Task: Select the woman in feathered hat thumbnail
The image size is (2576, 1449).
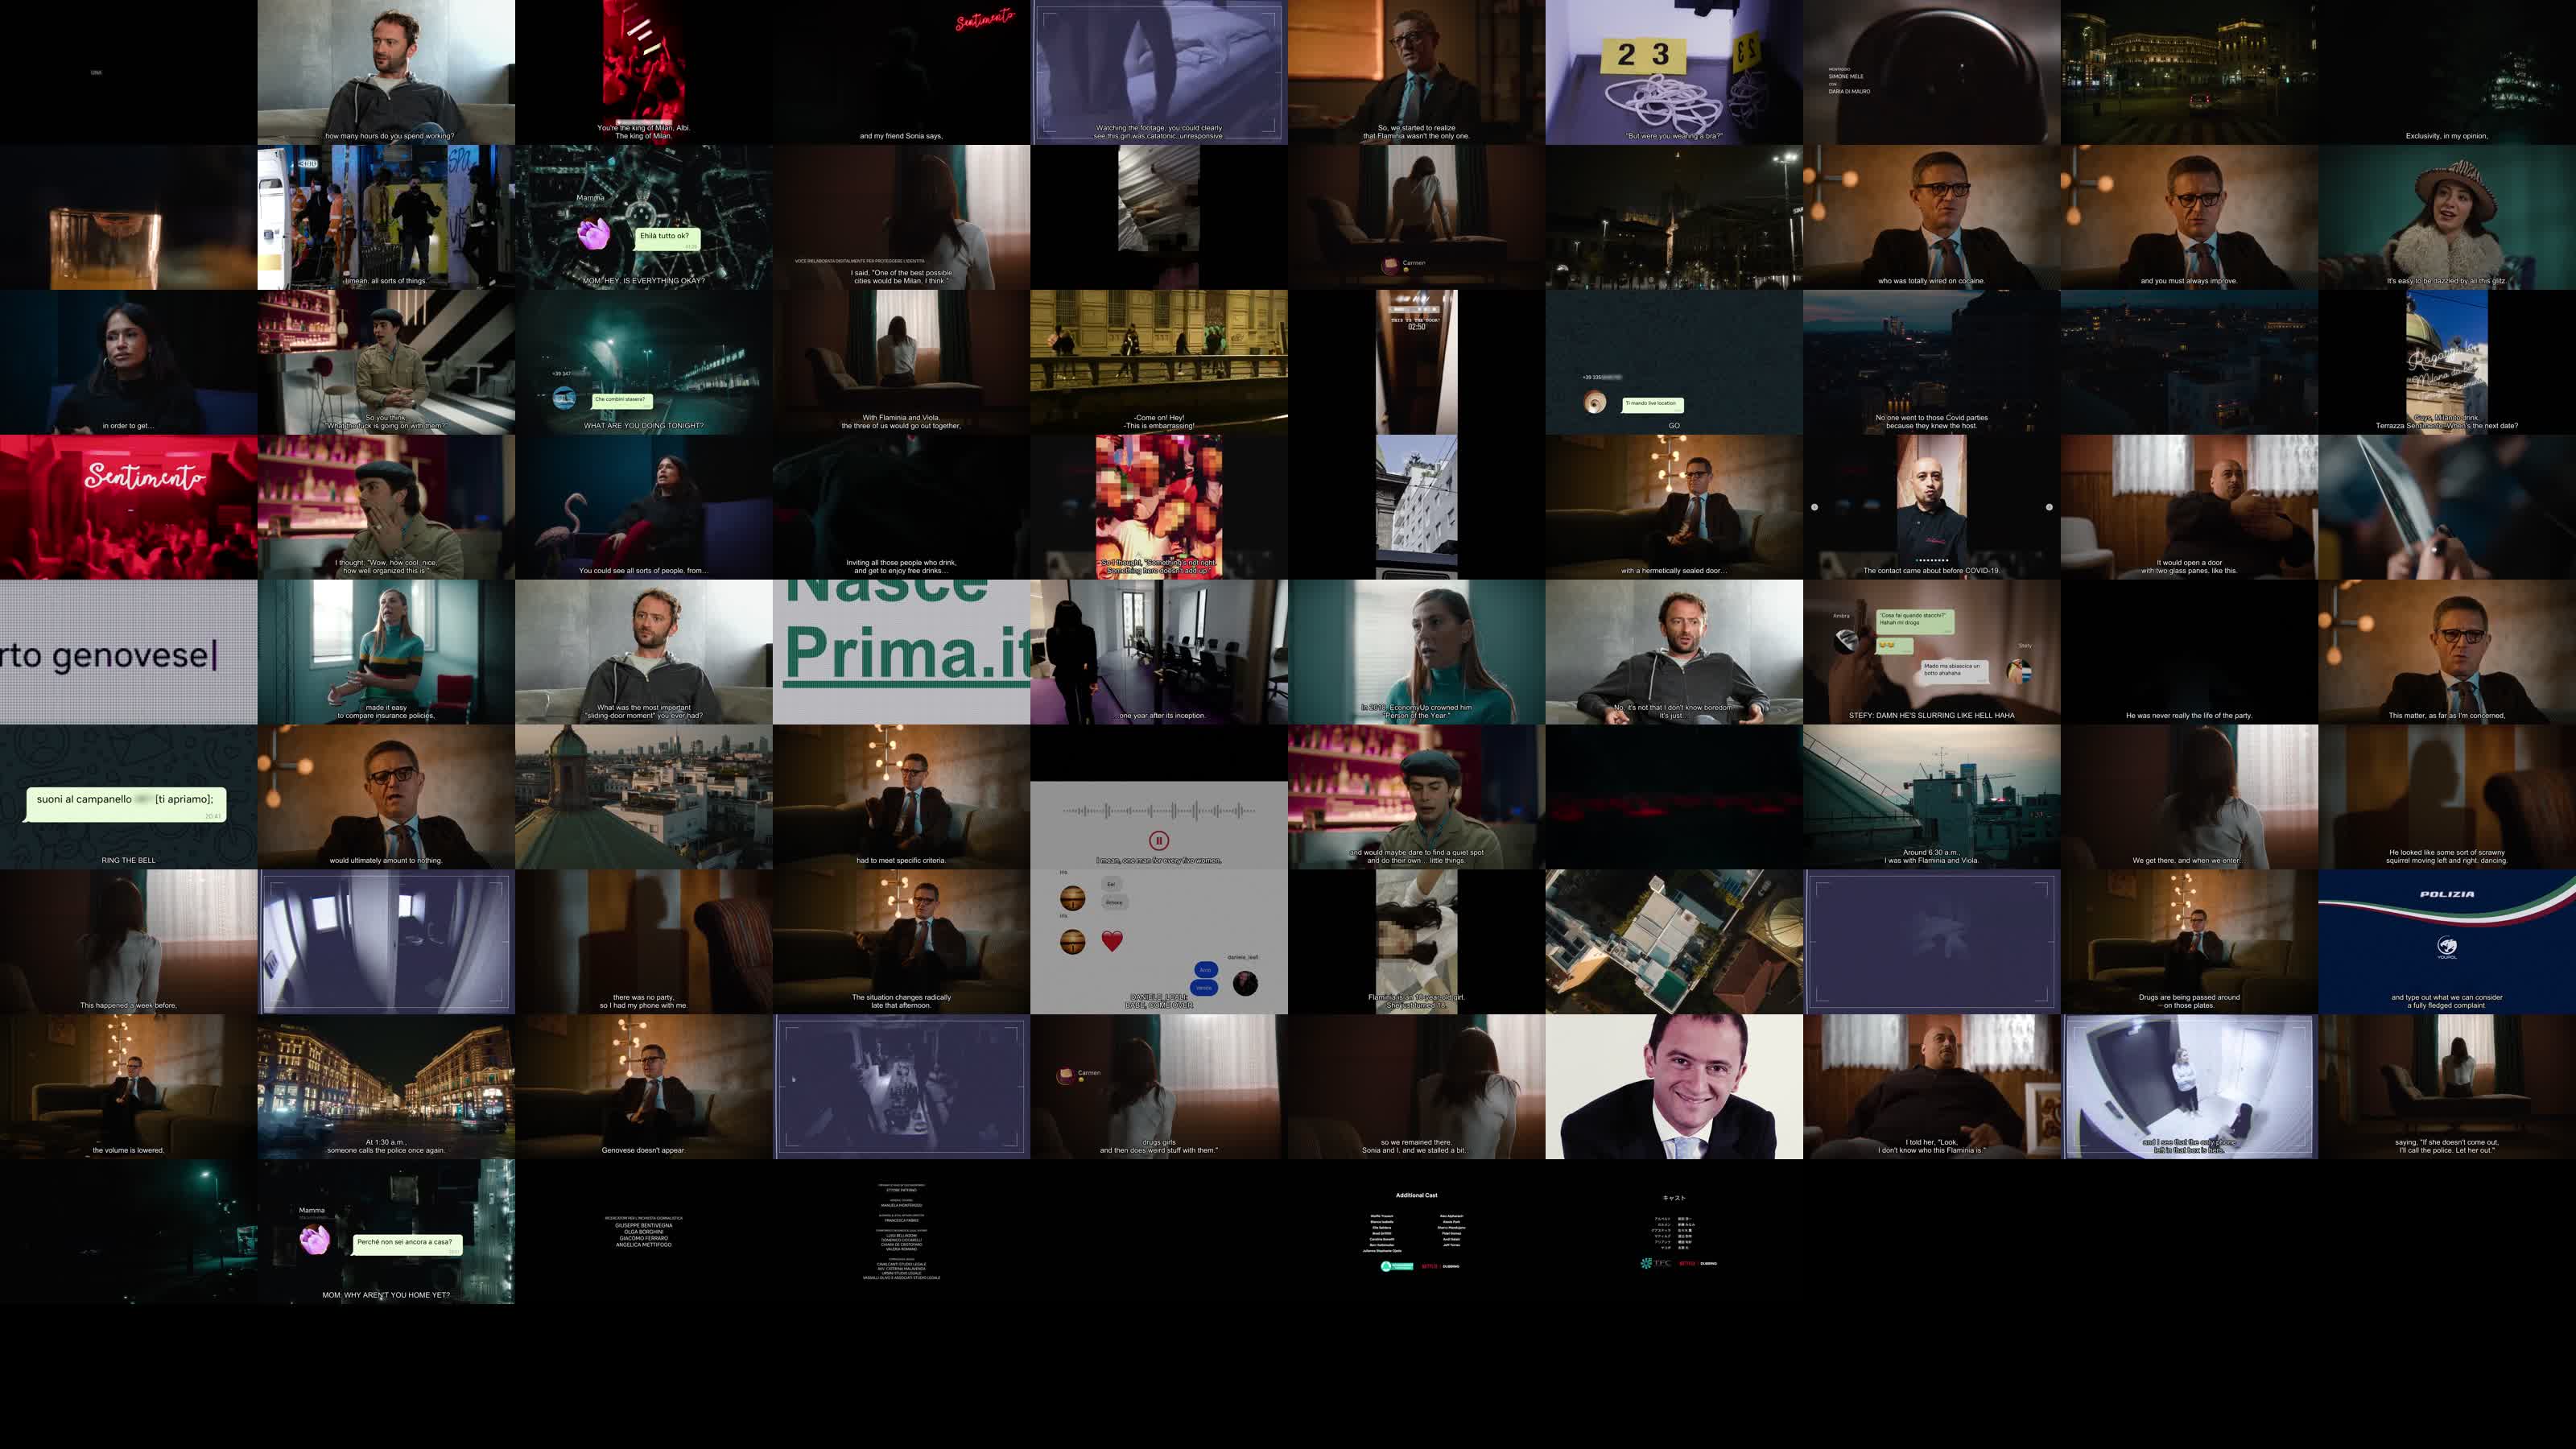Action: 2446,217
